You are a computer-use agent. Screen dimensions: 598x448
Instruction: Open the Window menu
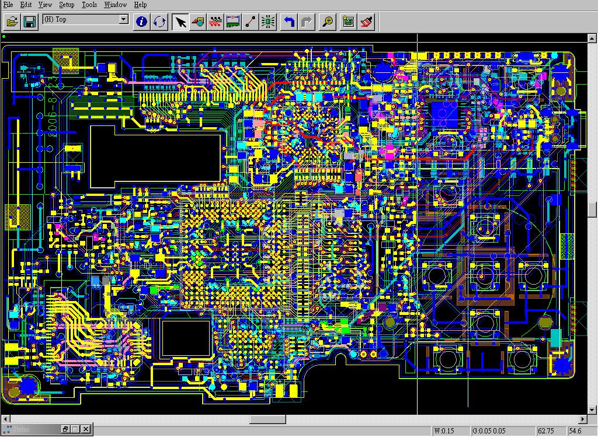(x=115, y=5)
